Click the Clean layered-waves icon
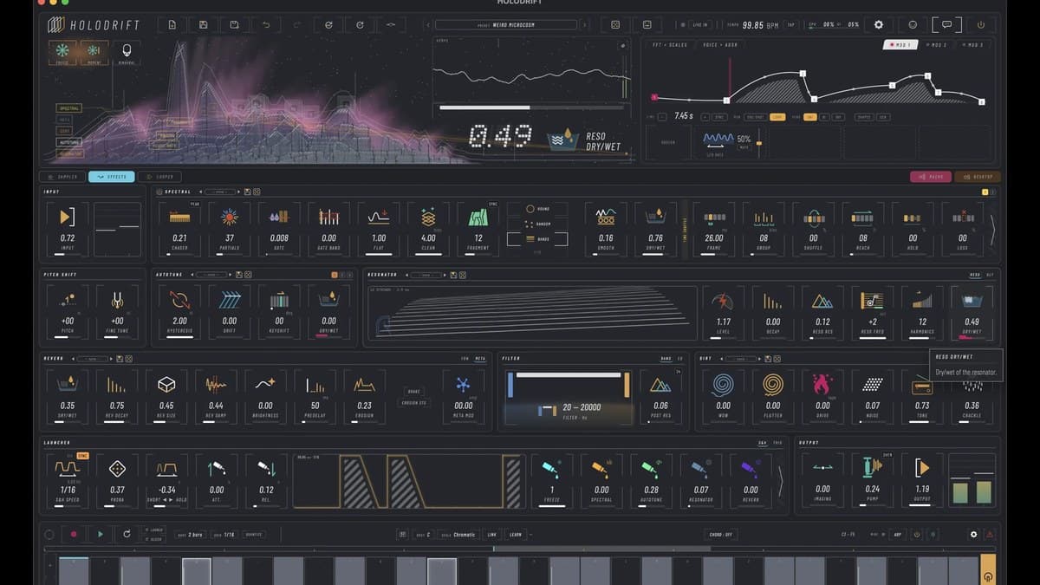Screen dimensions: 1040x585 point(428,217)
